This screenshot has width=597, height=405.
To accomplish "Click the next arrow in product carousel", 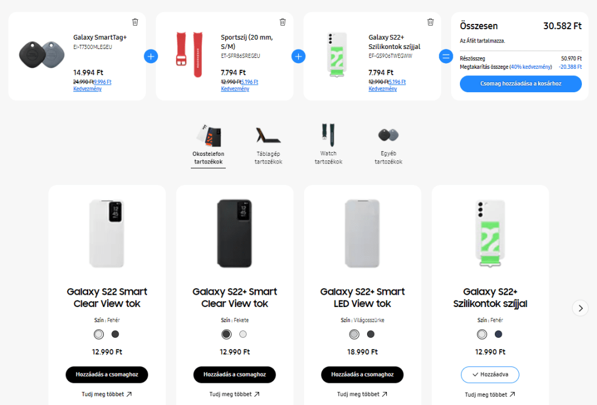I will pos(580,308).
